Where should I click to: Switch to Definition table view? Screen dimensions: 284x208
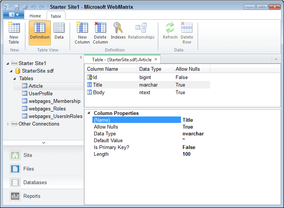pos(40,33)
